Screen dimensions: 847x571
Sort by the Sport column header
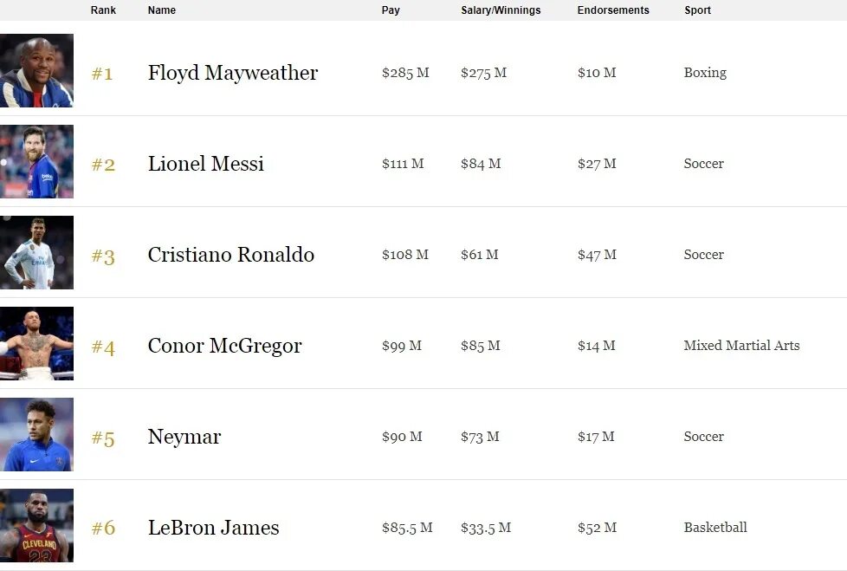coord(697,10)
